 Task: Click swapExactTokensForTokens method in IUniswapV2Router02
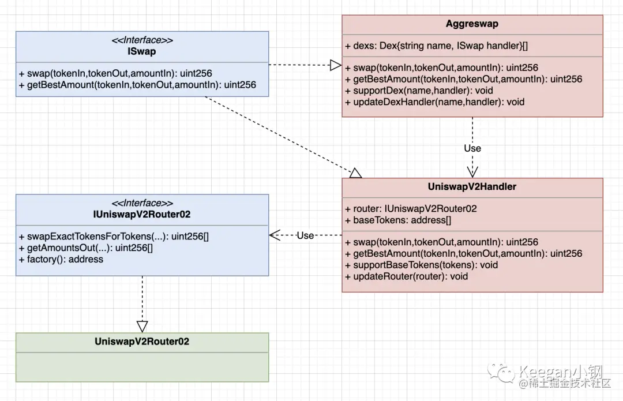114,237
